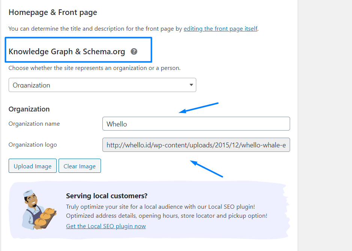Click the help question mark beside Knowledge Graph
The image size is (352, 251).
pos(134,52)
